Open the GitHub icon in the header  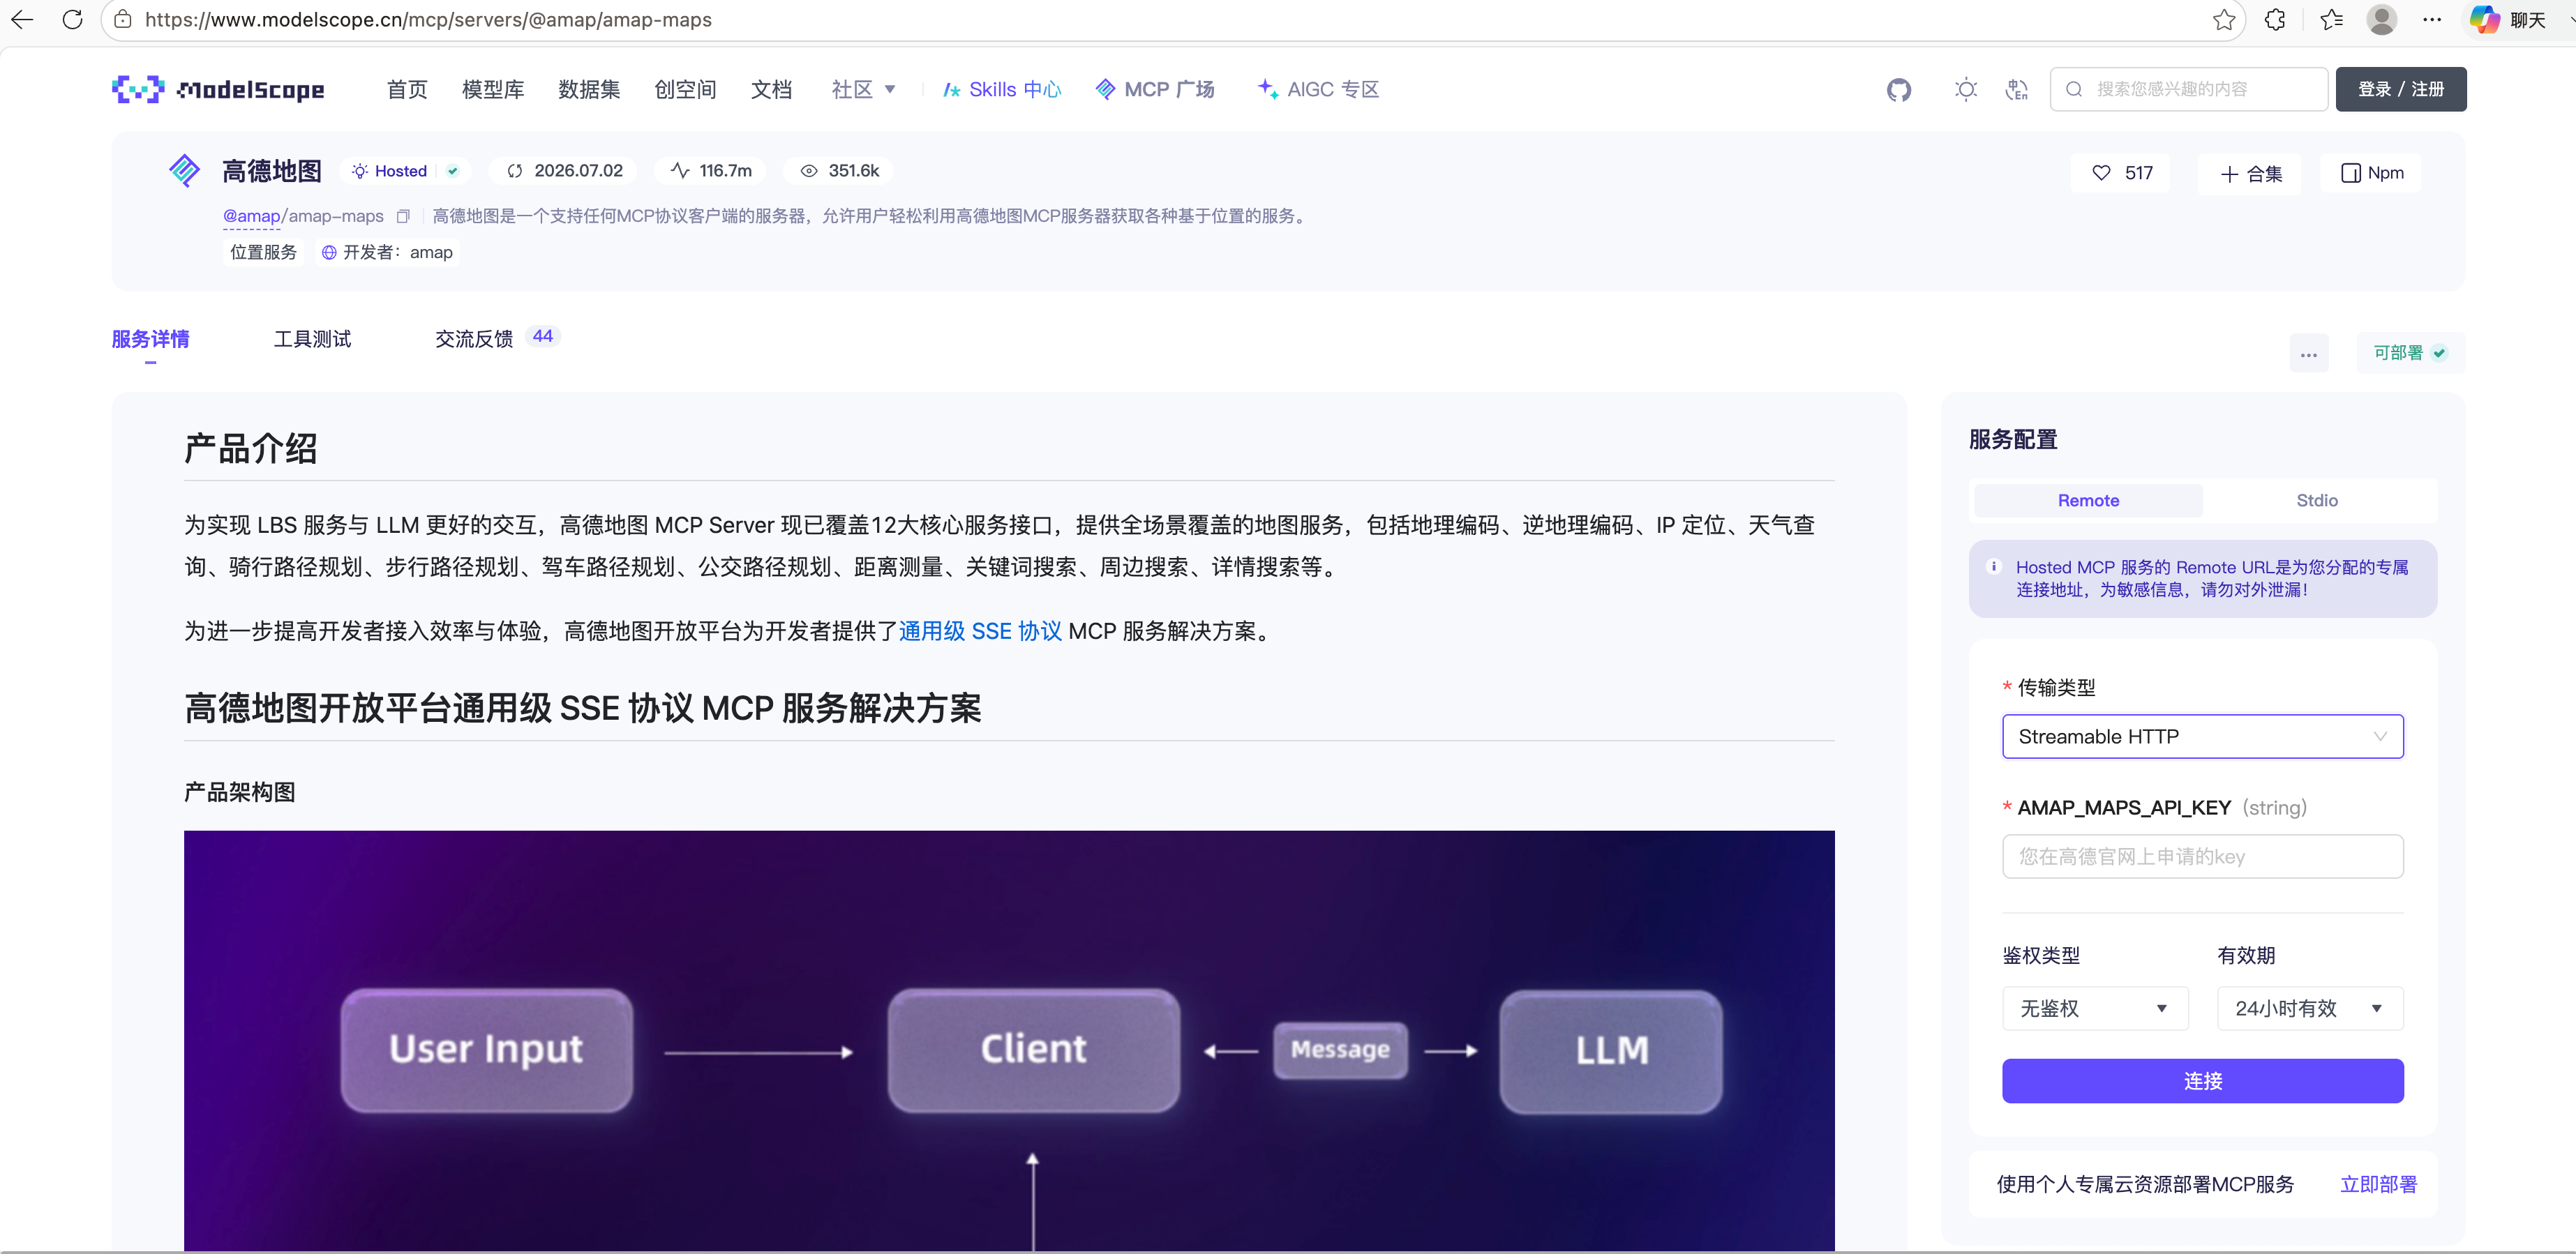point(1898,90)
